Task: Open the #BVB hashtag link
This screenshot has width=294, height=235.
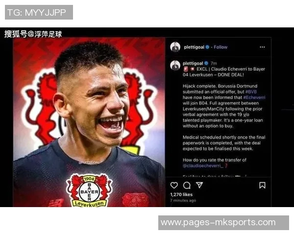Action: click(x=251, y=92)
